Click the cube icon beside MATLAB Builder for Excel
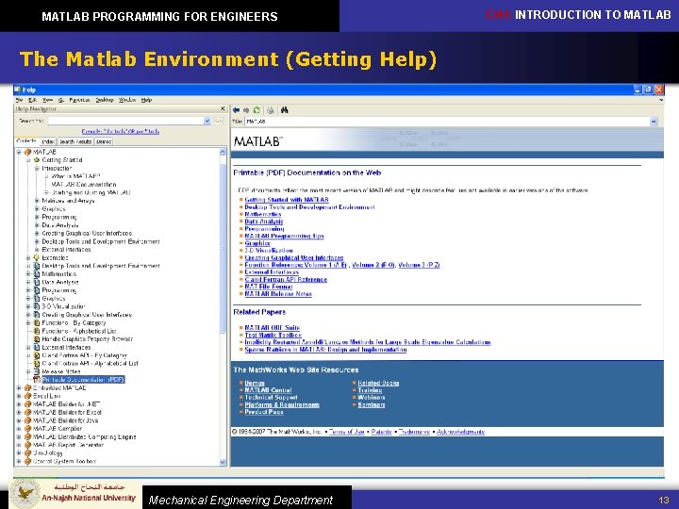 pyautogui.click(x=28, y=412)
